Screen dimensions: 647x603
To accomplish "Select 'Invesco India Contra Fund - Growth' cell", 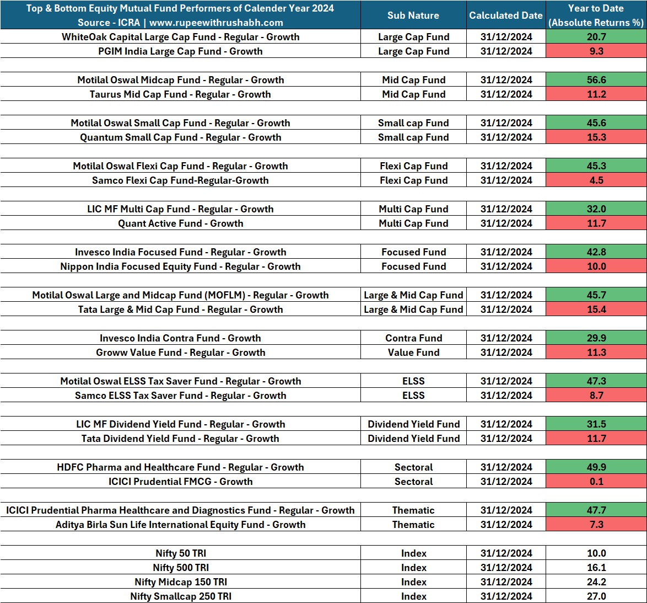I will [x=180, y=338].
